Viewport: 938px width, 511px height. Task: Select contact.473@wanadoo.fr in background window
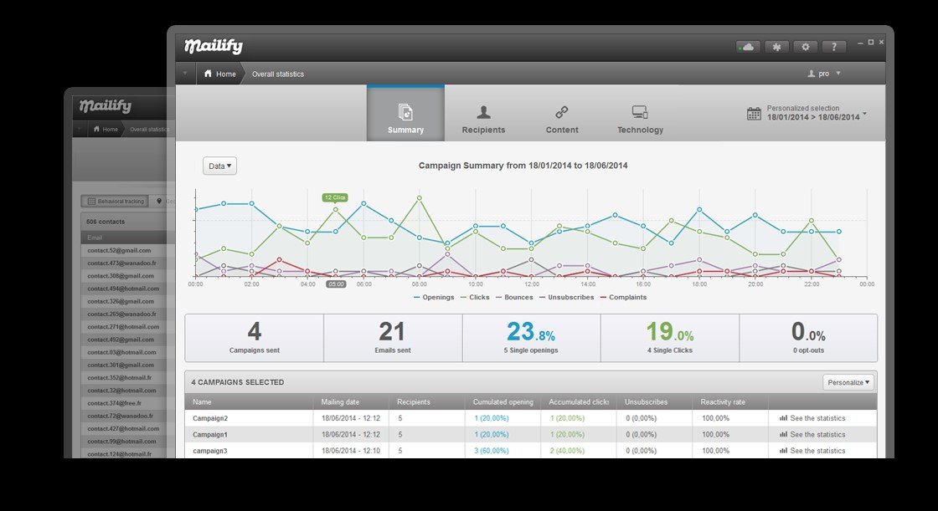122,263
